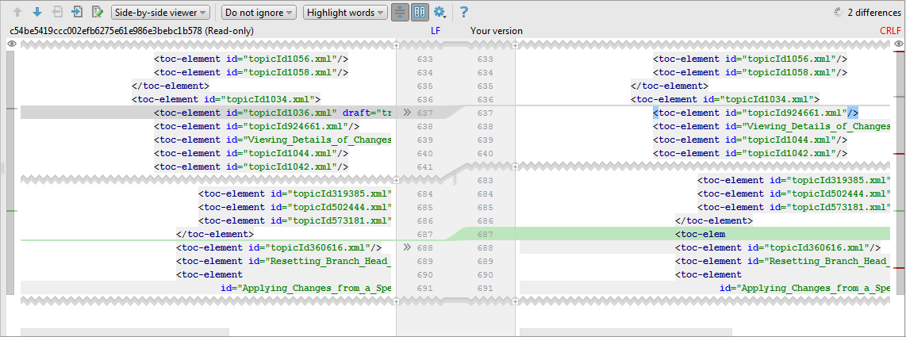Click the LF line separator label

435,30
